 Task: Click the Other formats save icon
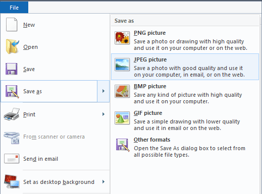(x=123, y=145)
